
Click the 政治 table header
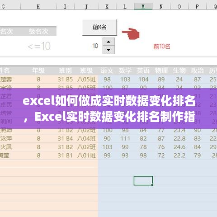point(197,71)
